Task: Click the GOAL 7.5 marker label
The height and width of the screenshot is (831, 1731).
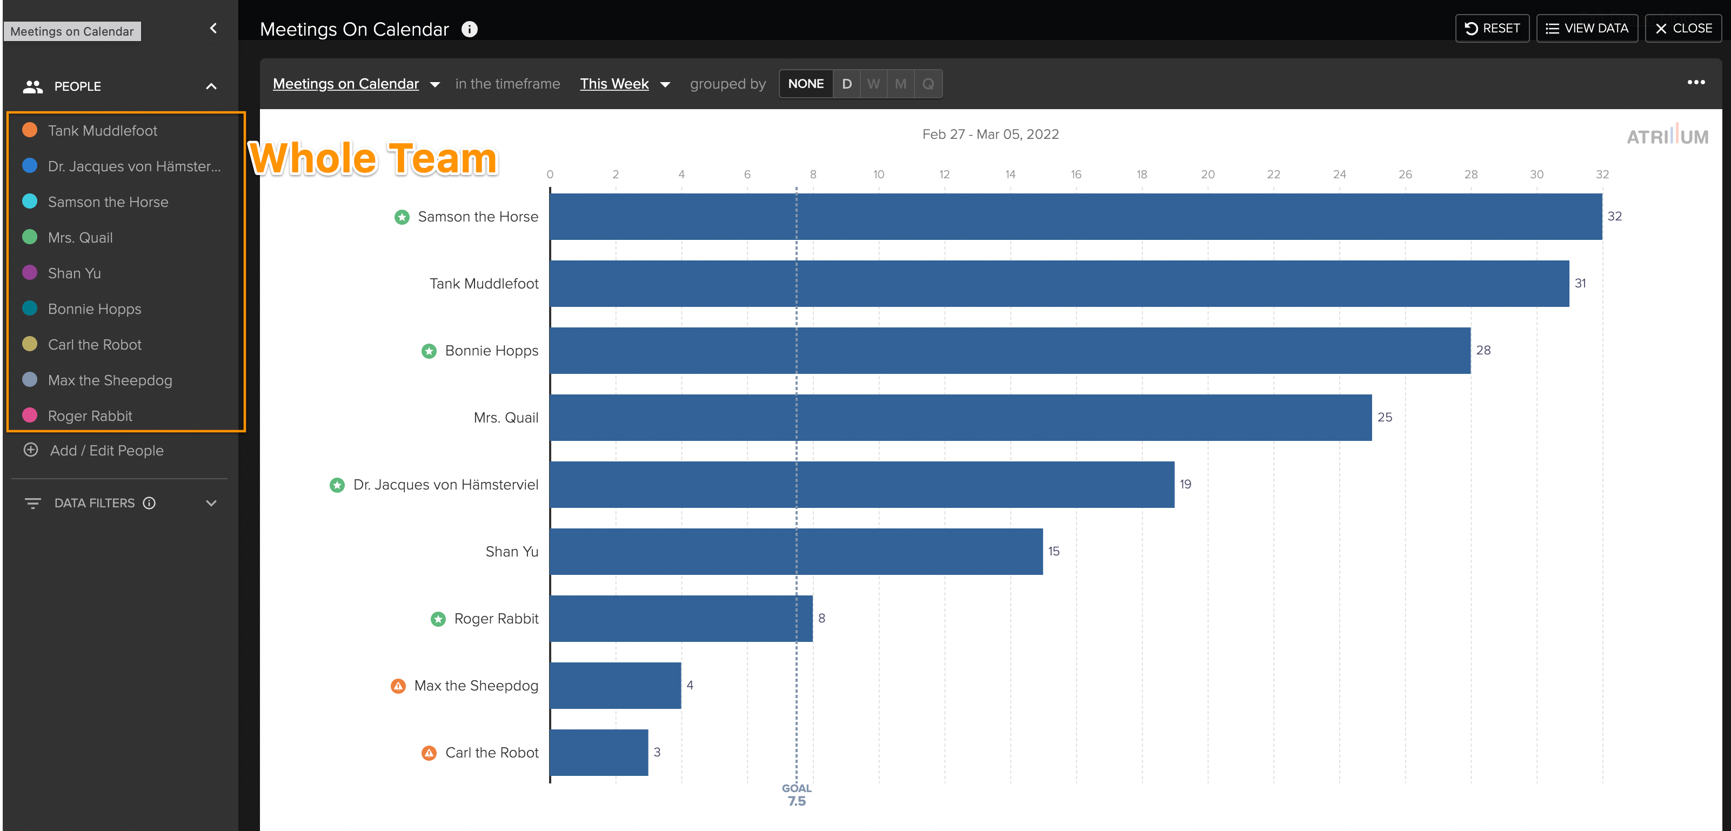Action: click(796, 794)
